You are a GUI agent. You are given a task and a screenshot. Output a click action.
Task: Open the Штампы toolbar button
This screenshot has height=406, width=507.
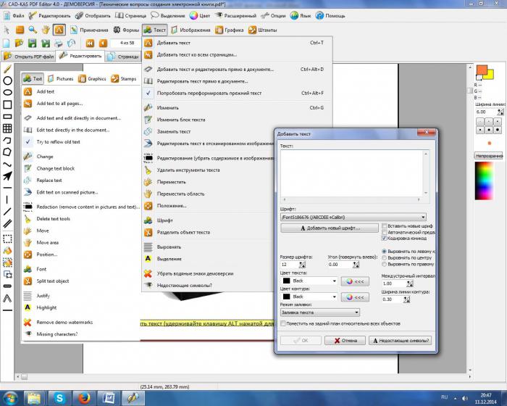coord(262,30)
